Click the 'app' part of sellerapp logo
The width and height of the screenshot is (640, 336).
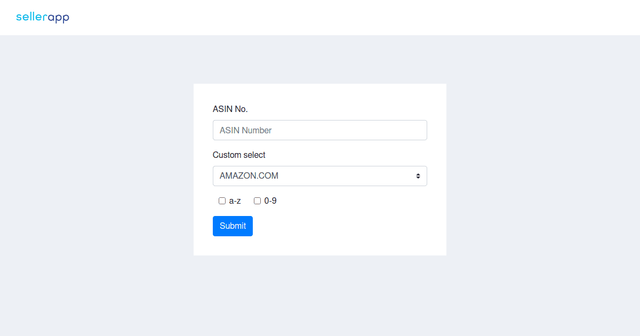coord(59,19)
